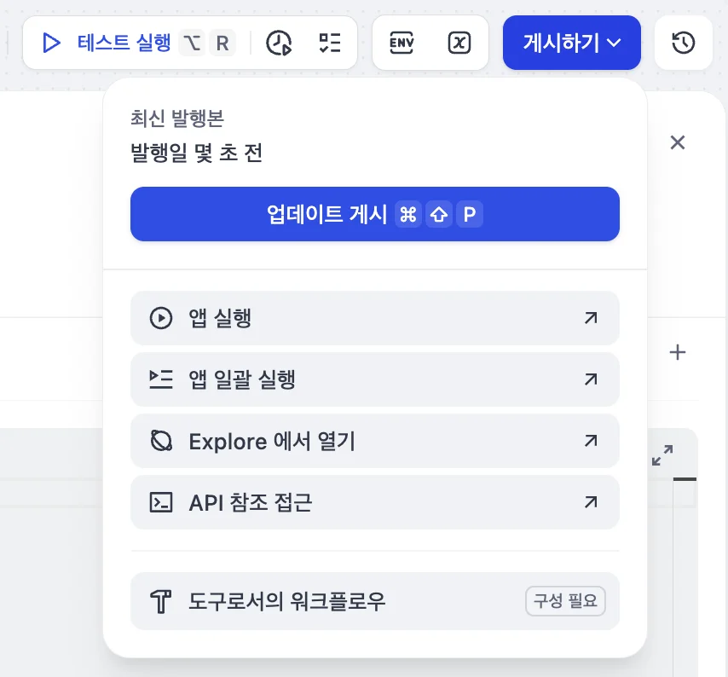
Task: Open API 참조 접근 link
Action: (x=374, y=502)
